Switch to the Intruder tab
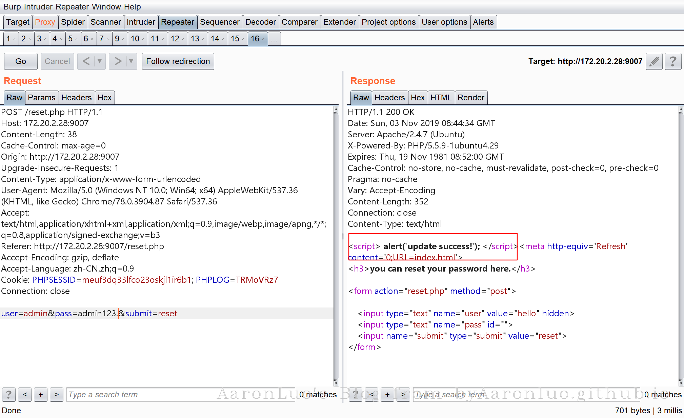684x418 pixels. (x=141, y=22)
